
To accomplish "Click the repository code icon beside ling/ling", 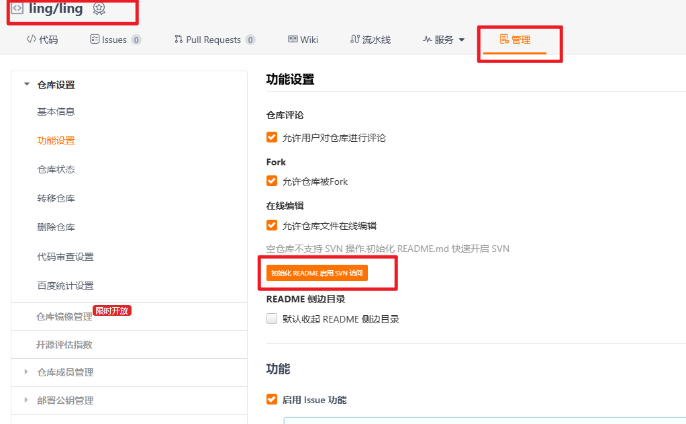I will coord(17,9).
